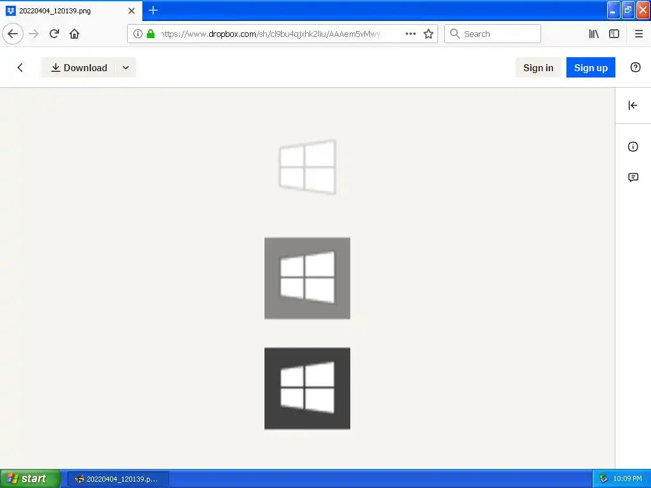Click the system tray network icon

click(x=603, y=478)
